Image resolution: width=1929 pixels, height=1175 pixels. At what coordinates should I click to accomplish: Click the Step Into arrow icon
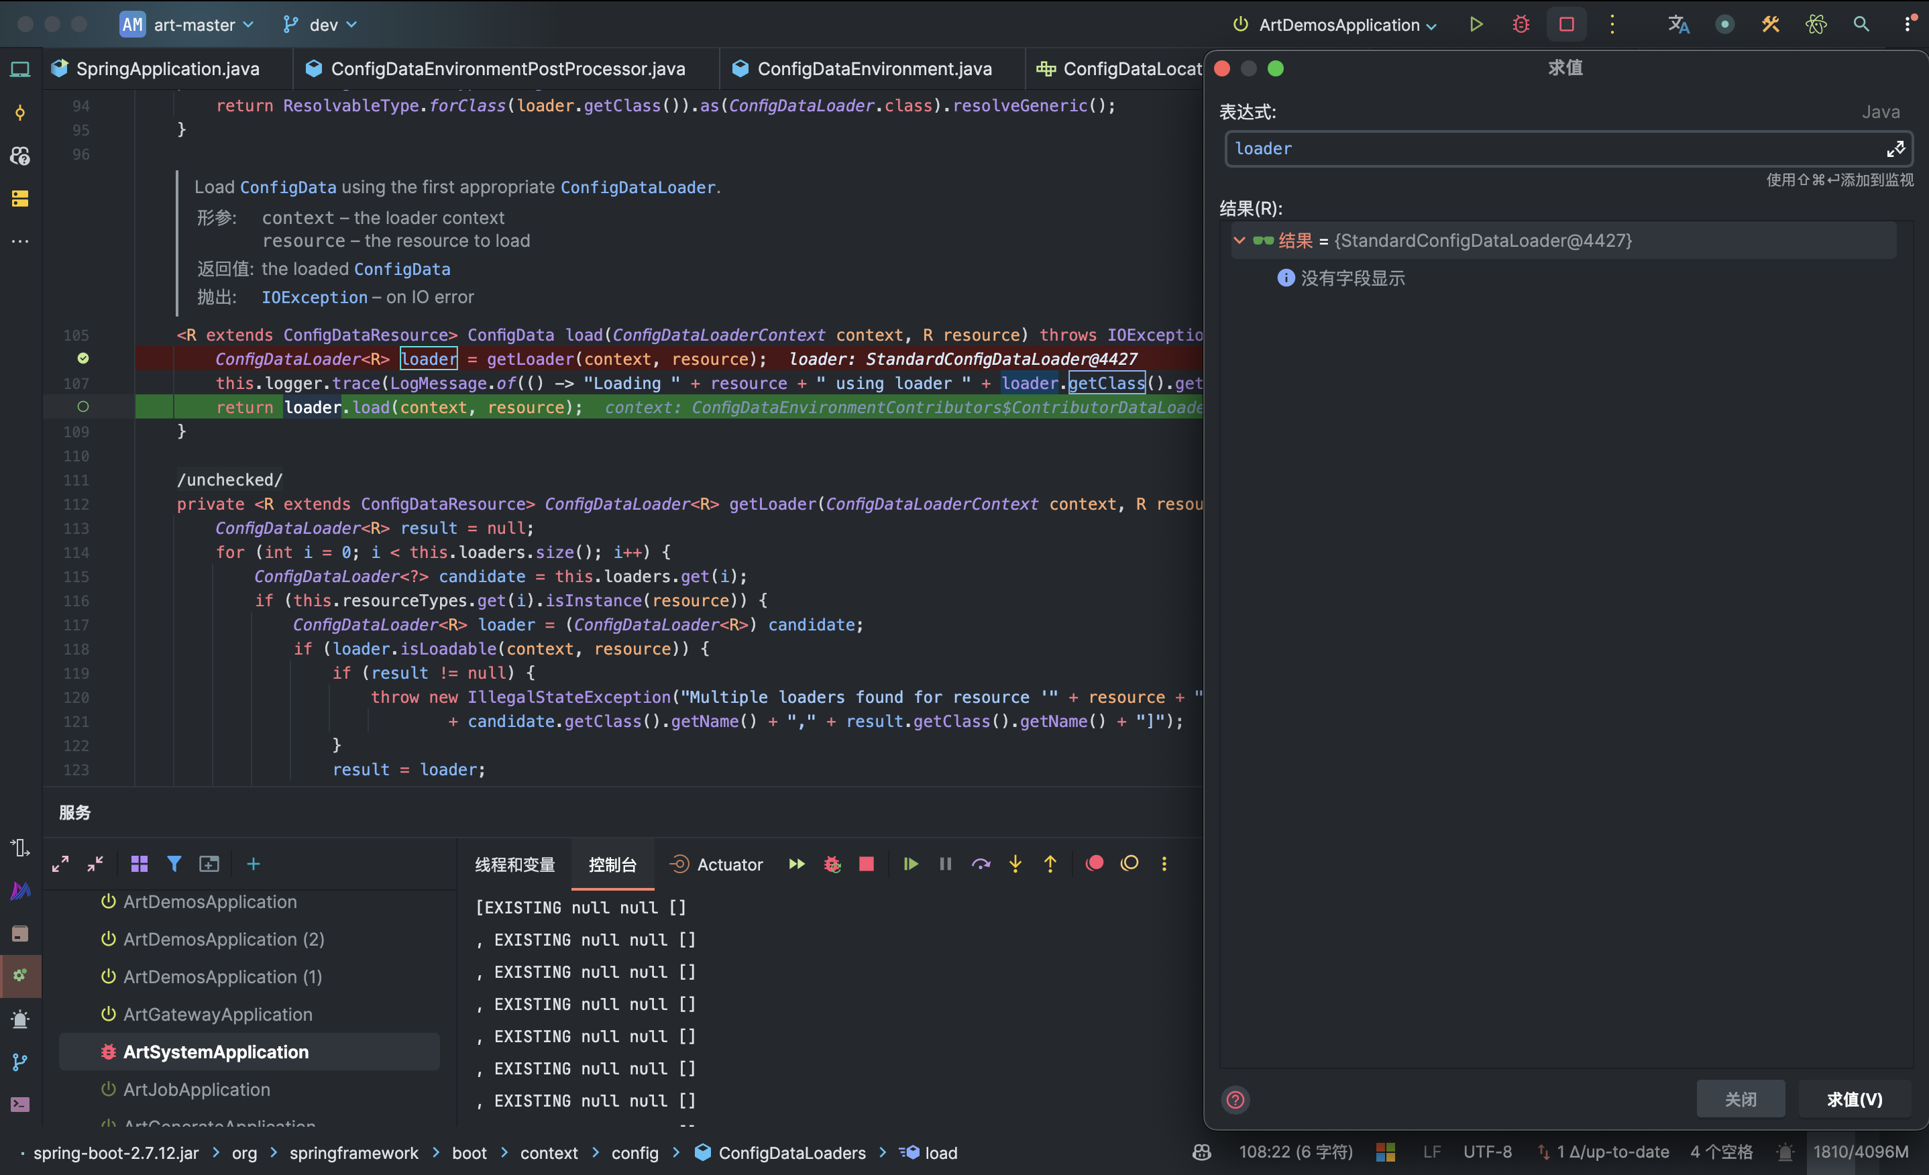[x=1015, y=864]
